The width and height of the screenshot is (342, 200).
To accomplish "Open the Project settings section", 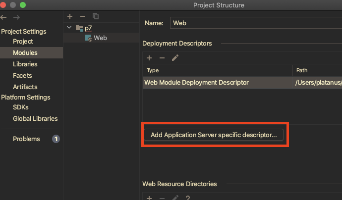I will 23,42.
